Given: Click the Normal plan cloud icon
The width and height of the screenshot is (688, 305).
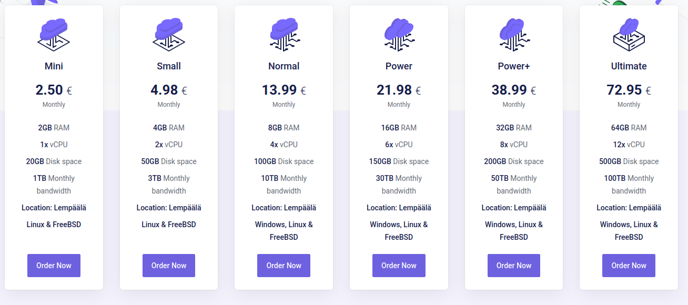Looking at the screenshot, I should click(x=284, y=34).
